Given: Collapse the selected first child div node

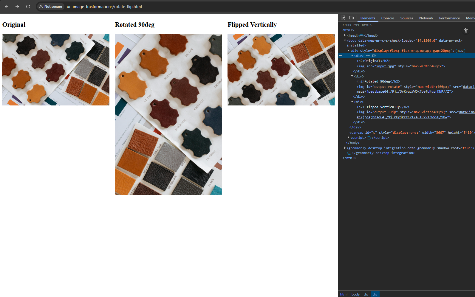Looking at the screenshot, I should pos(352,56).
